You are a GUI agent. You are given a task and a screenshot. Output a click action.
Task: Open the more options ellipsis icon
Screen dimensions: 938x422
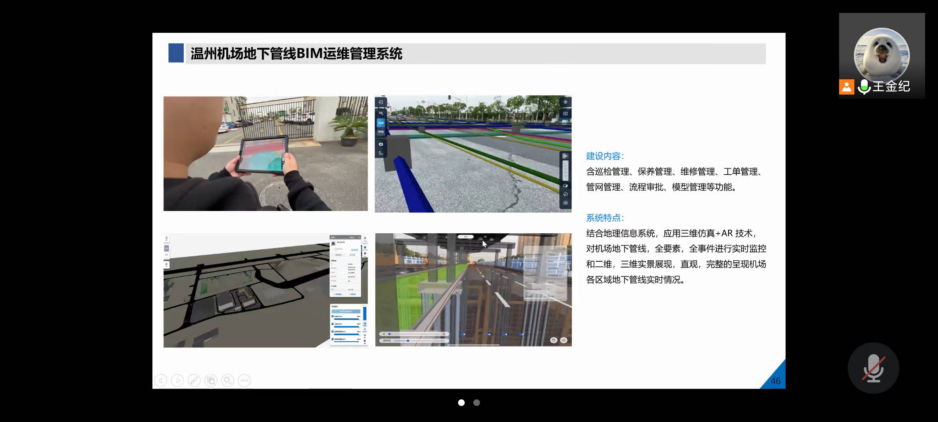(244, 380)
